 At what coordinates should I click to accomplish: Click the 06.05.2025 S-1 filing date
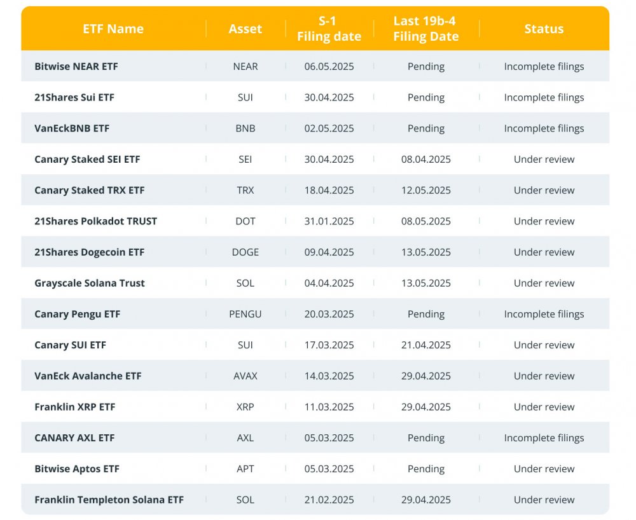point(329,67)
